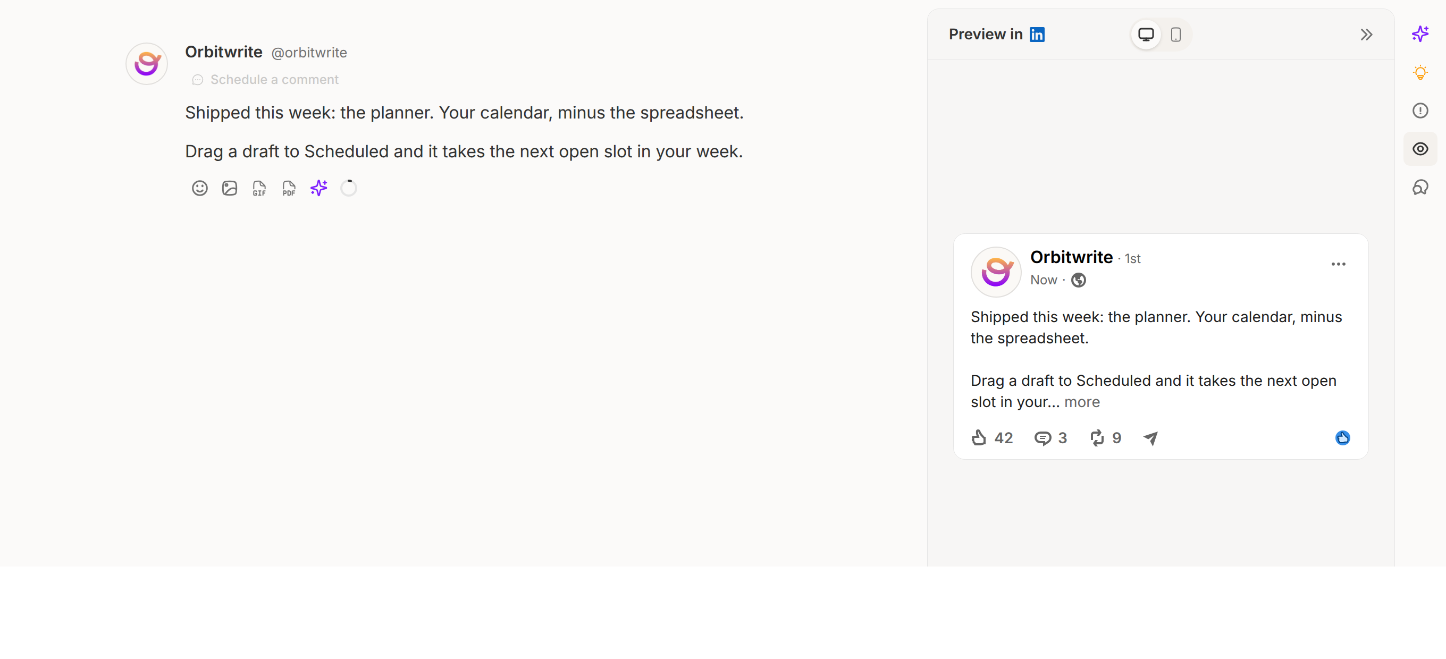Open the chat head sidebar icon
Screen dimensions: 1446x659
tap(1420, 187)
